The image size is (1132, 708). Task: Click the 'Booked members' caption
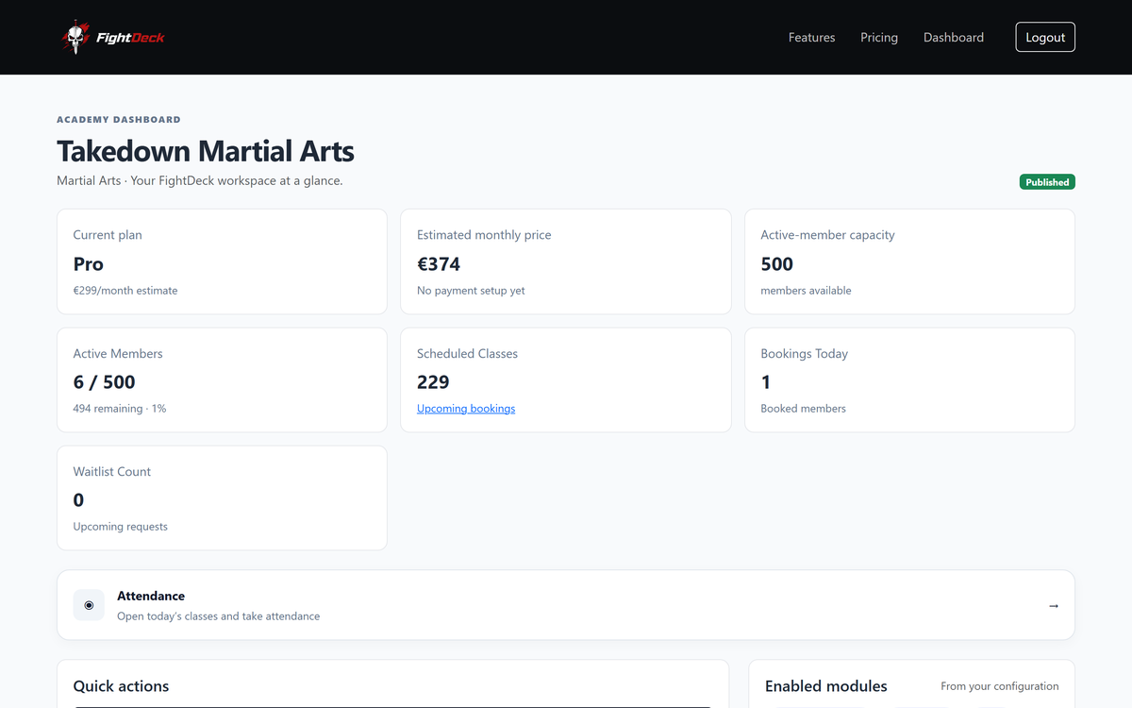tap(804, 409)
